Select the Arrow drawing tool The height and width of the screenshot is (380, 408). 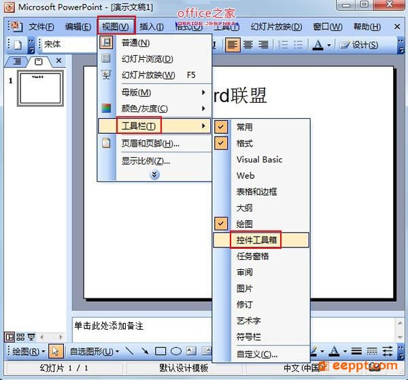pos(145,351)
